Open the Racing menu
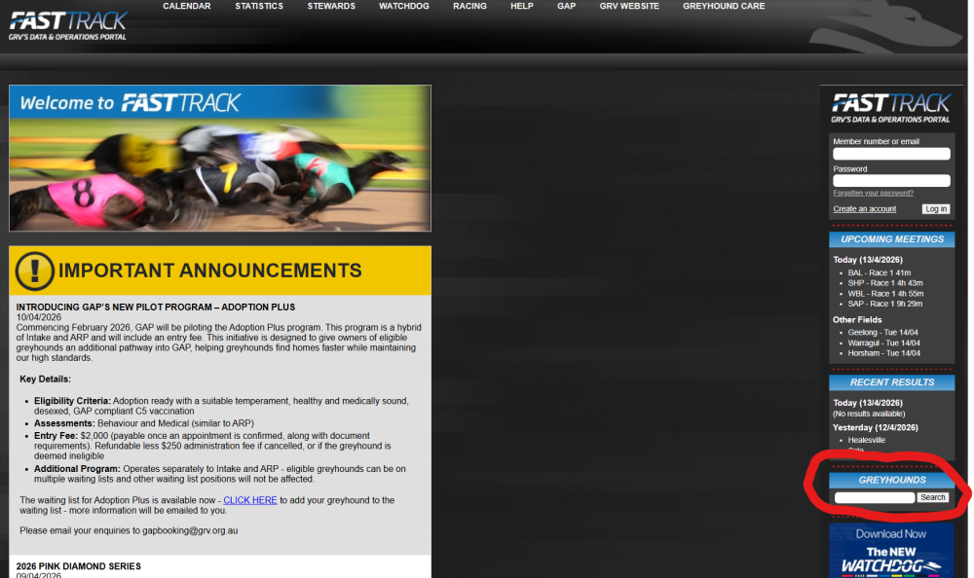This screenshot has height=578, width=974. pyautogui.click(x=469, y=6)
